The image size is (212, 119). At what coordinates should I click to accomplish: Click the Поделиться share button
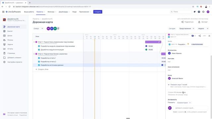[x=187, y=22]
